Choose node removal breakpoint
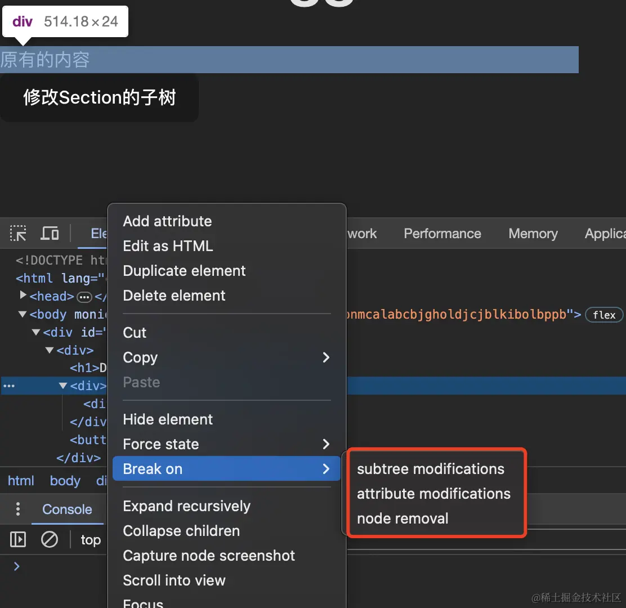626x608 pixels. 403,518
